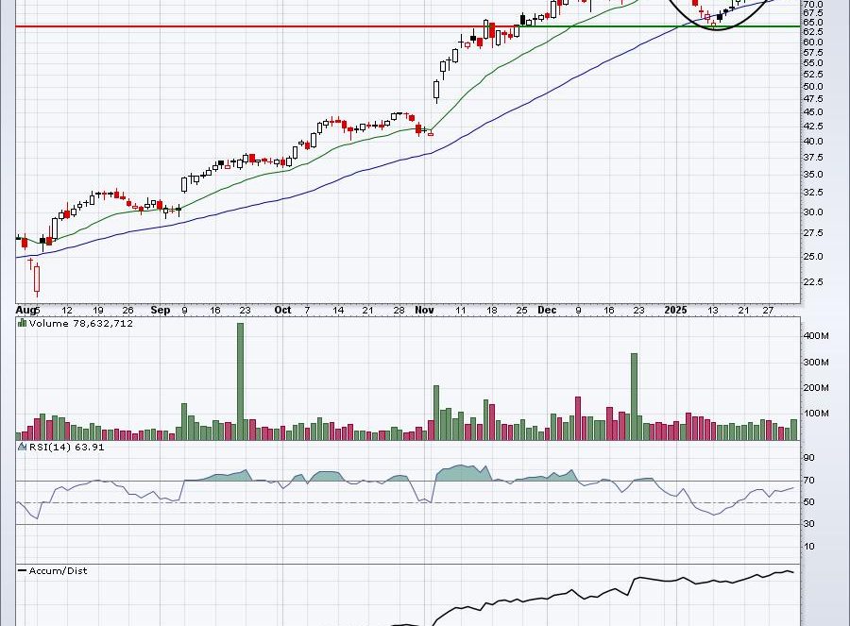This screenshot has height=626, width=850.
Task: Click the '2025' year label on date axis
Action: pyautogui.click(x=676, y=310)
